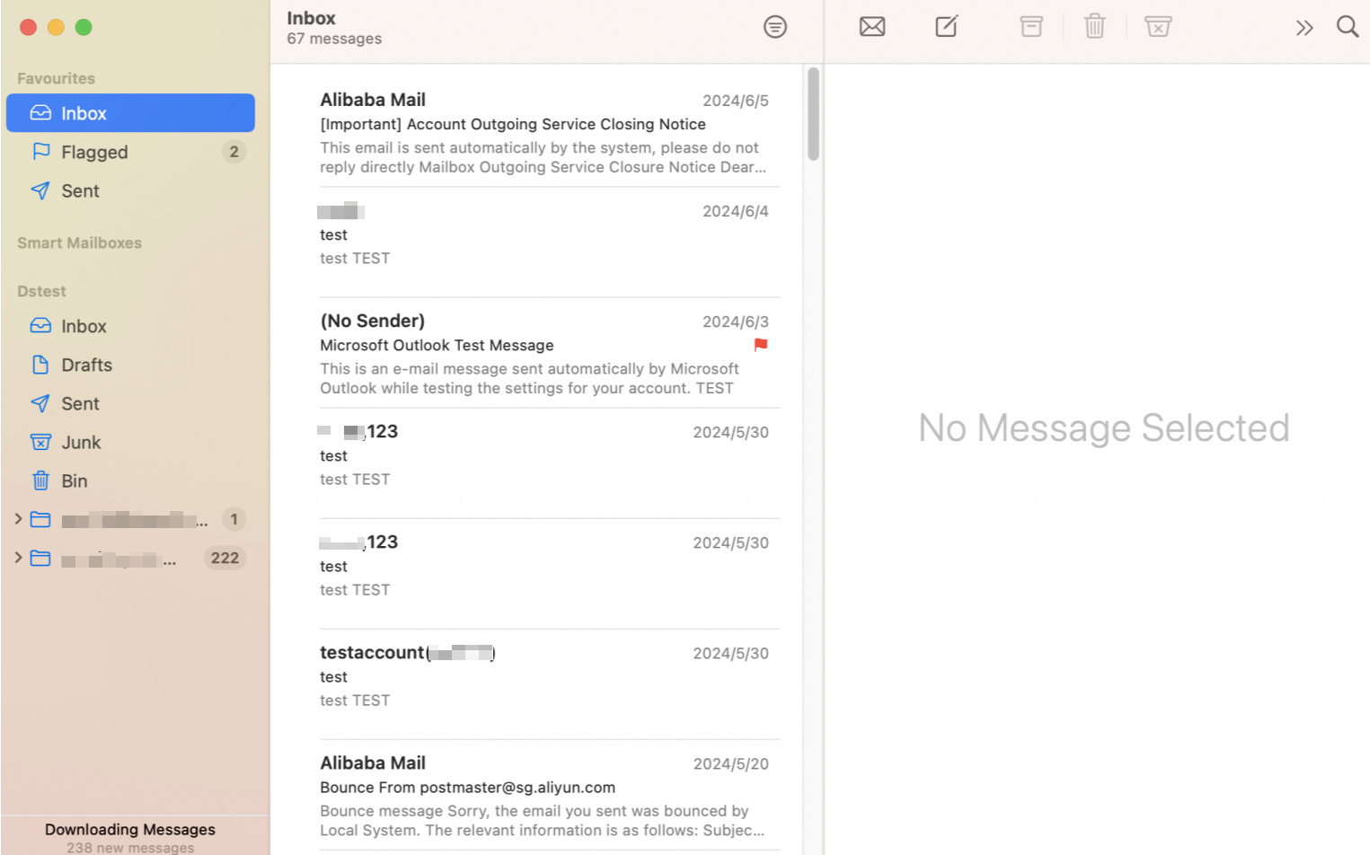Click the Delete trash icon in toolbar
This screenshot has width=1370, height=855.
(1094, 26)
